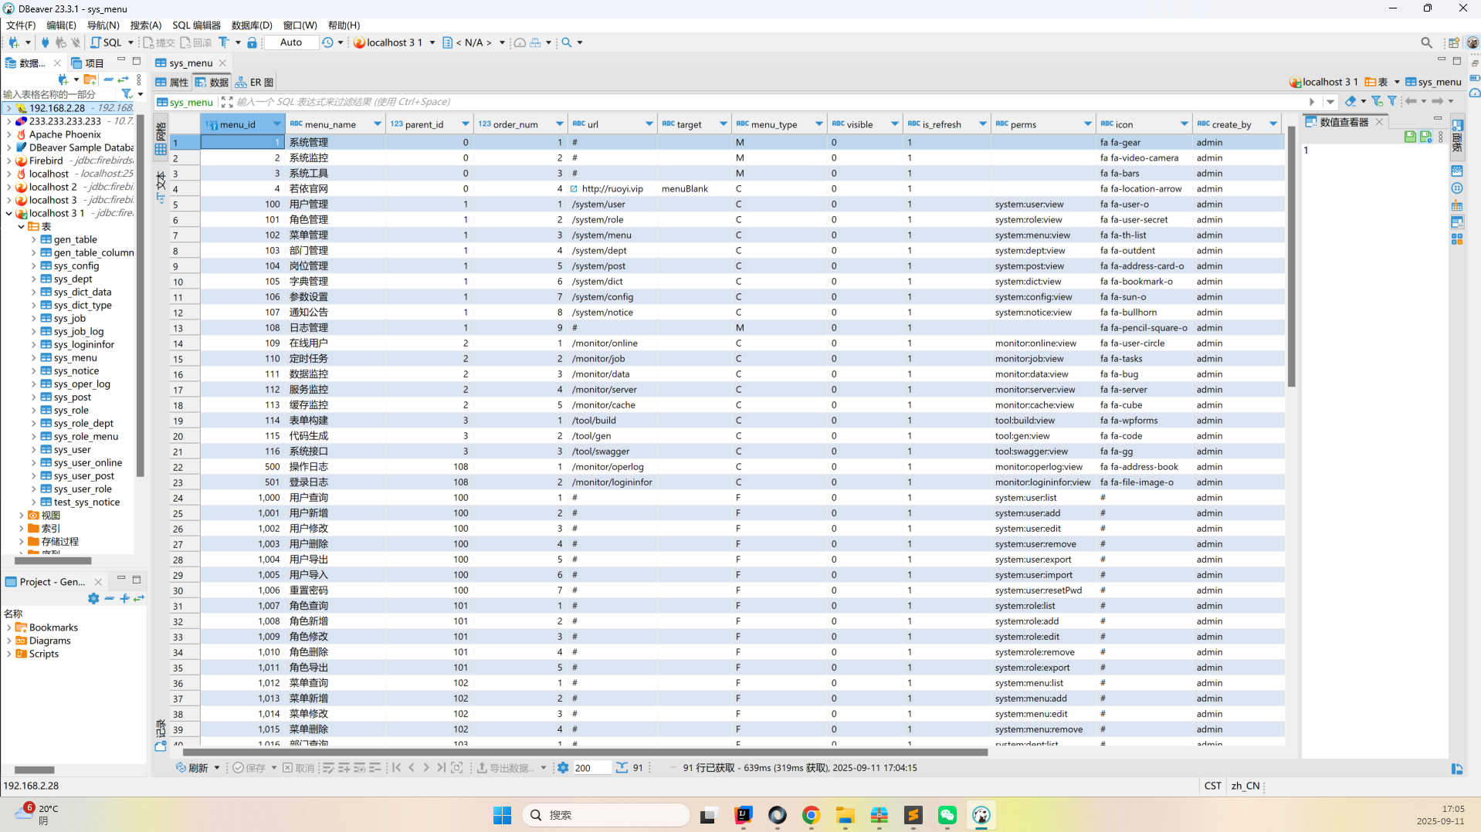Image resolution: width=1481 pixels, height=832 pixels.
Task: Click the SQL filter expression input
Action: pyautogui.click(x=768, y=102)
